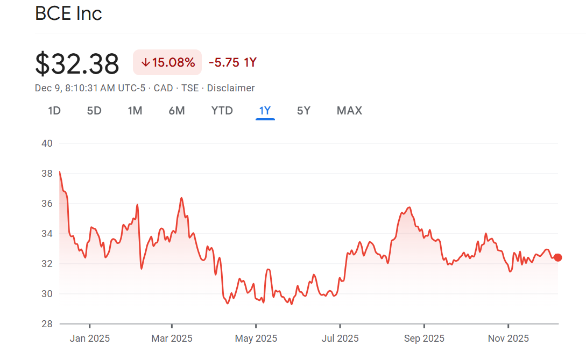Switch to the 1D time range
The height and width of the screenshot is (353, 586).
(54, 111)
